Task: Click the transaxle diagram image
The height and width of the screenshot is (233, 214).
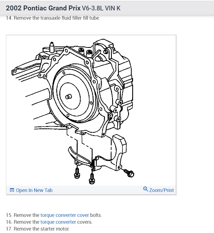Action: [x=91, y=110]
